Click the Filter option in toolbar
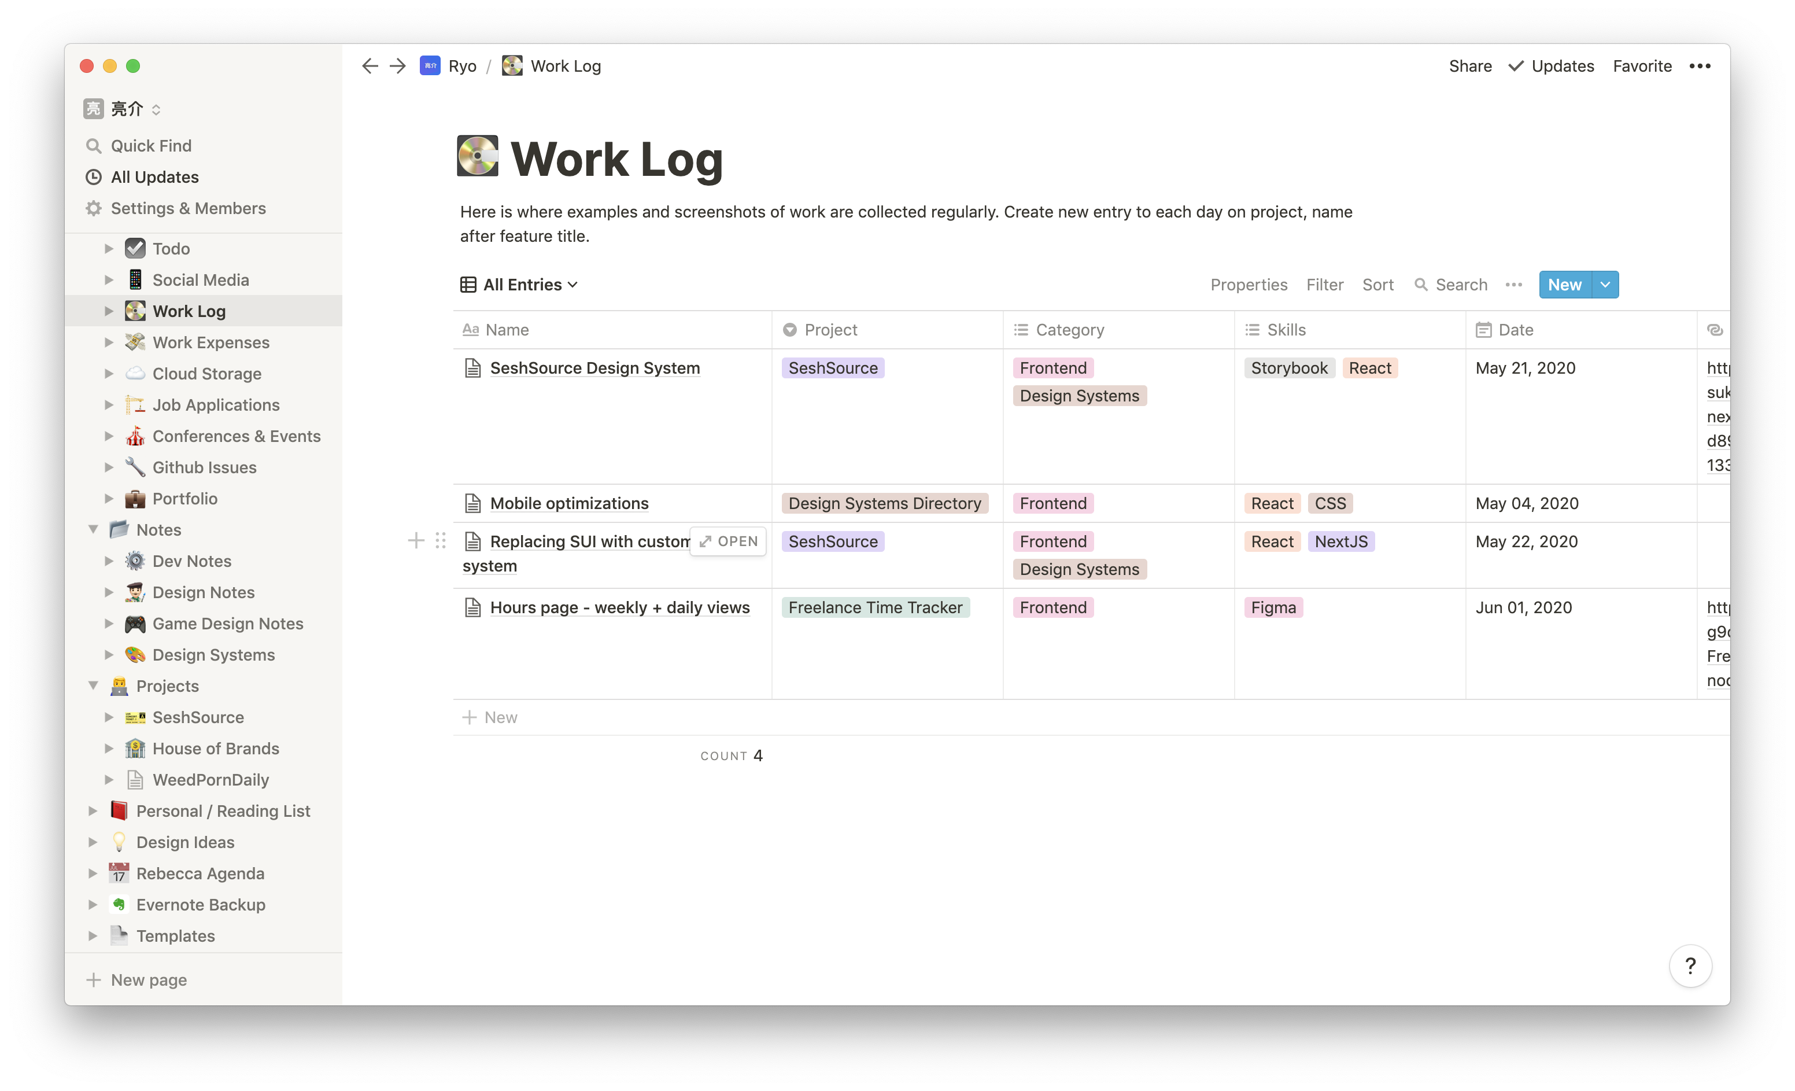1795x1091 pixels. [x=1324, y=283]
